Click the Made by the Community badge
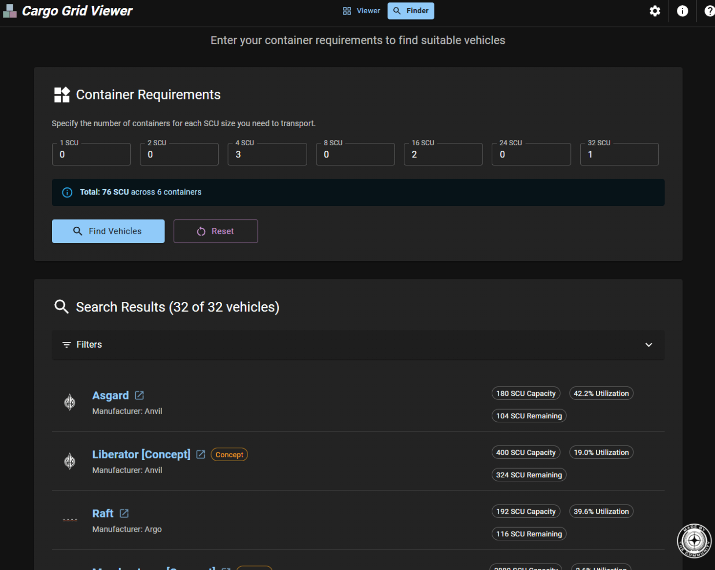The height and width of the screenshot is (570, 715). click(694, 541)
